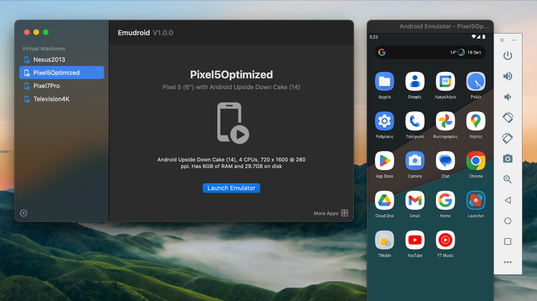Minimize the emulator using sidebar dash
This screenshot has width=537, height=301.
click(x=513, y=40)
